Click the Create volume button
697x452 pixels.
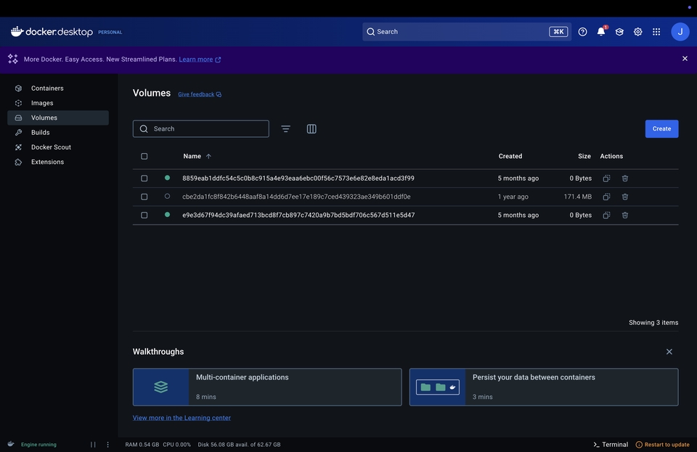(x=661, y=128)
